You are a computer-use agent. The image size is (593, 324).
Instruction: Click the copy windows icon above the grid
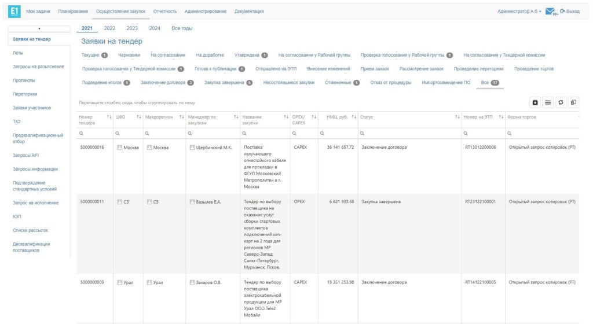click(573, 102)
